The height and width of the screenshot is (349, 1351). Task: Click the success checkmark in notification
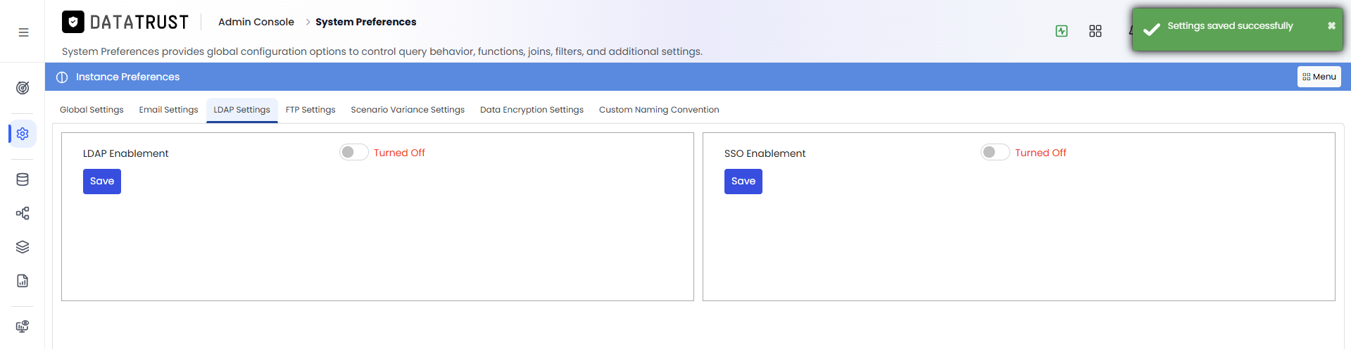1151,30
